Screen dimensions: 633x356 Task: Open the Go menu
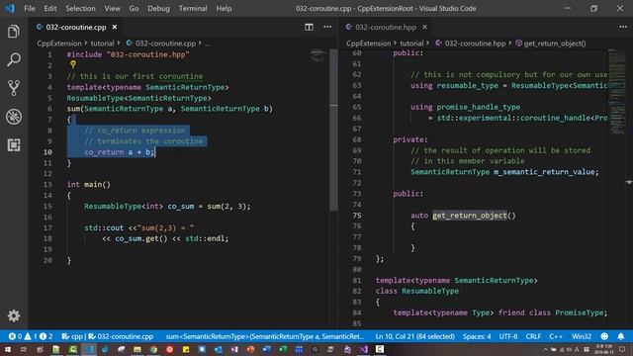coord(134,9)
